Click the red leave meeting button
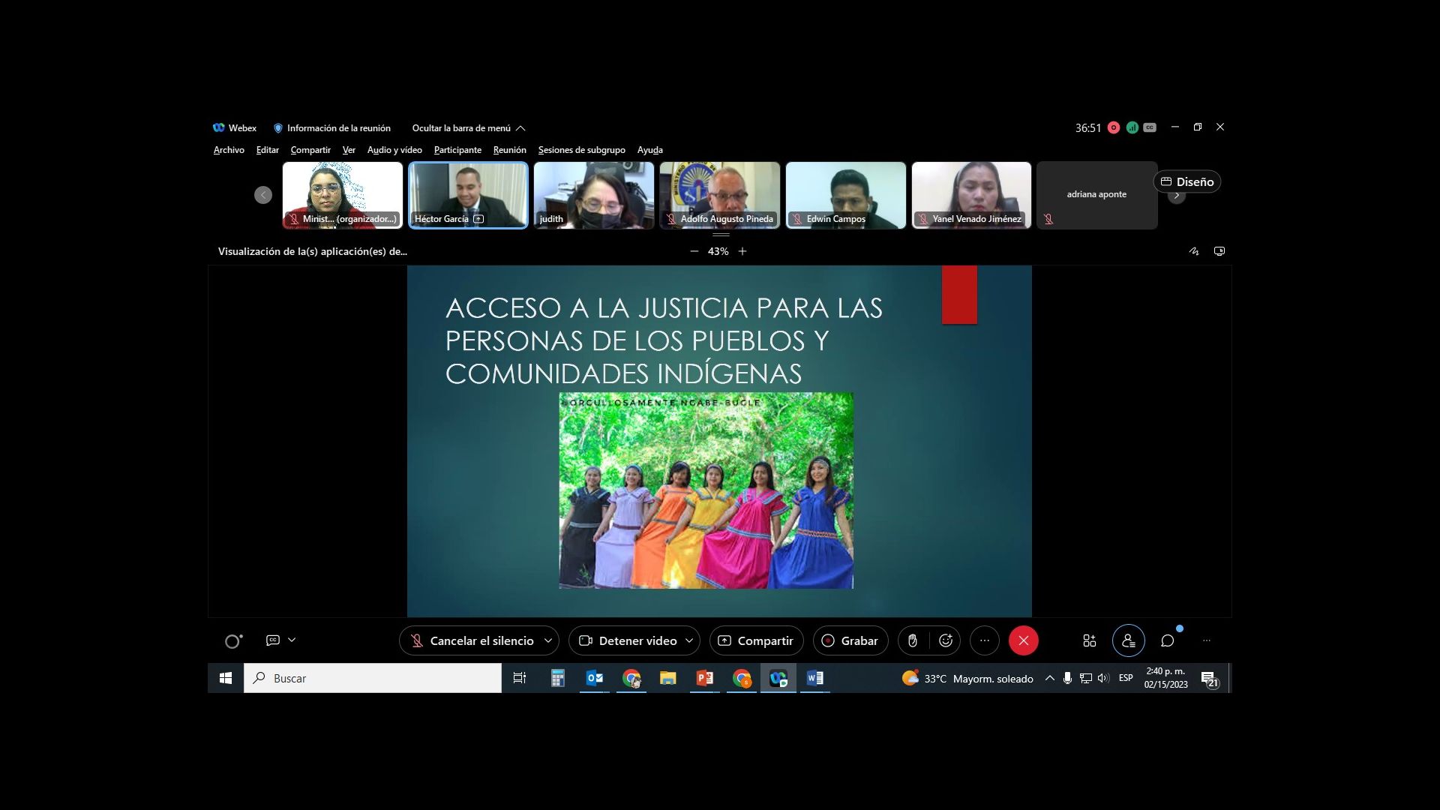The image size is (1440, 810). (x=1023, y=640)
